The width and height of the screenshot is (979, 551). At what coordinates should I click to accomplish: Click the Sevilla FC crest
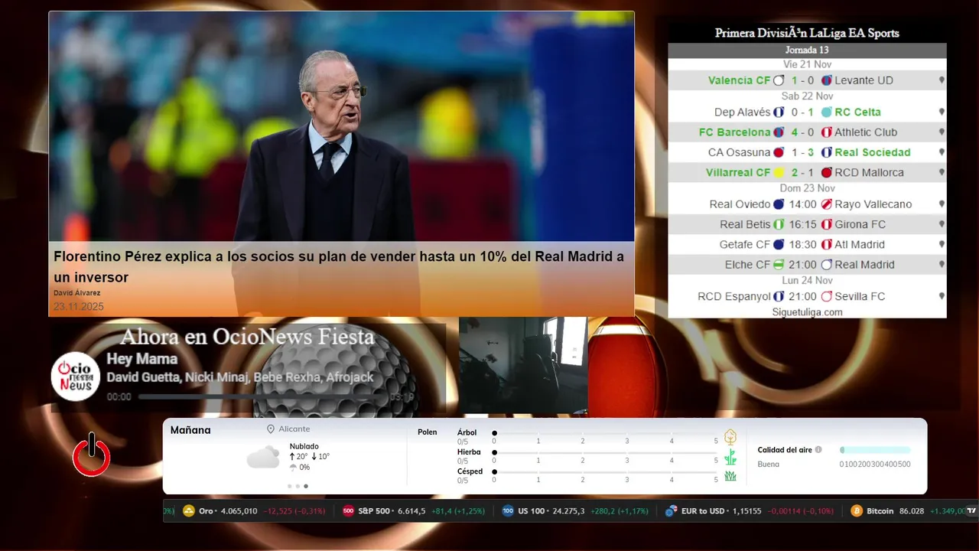point(827,296)
